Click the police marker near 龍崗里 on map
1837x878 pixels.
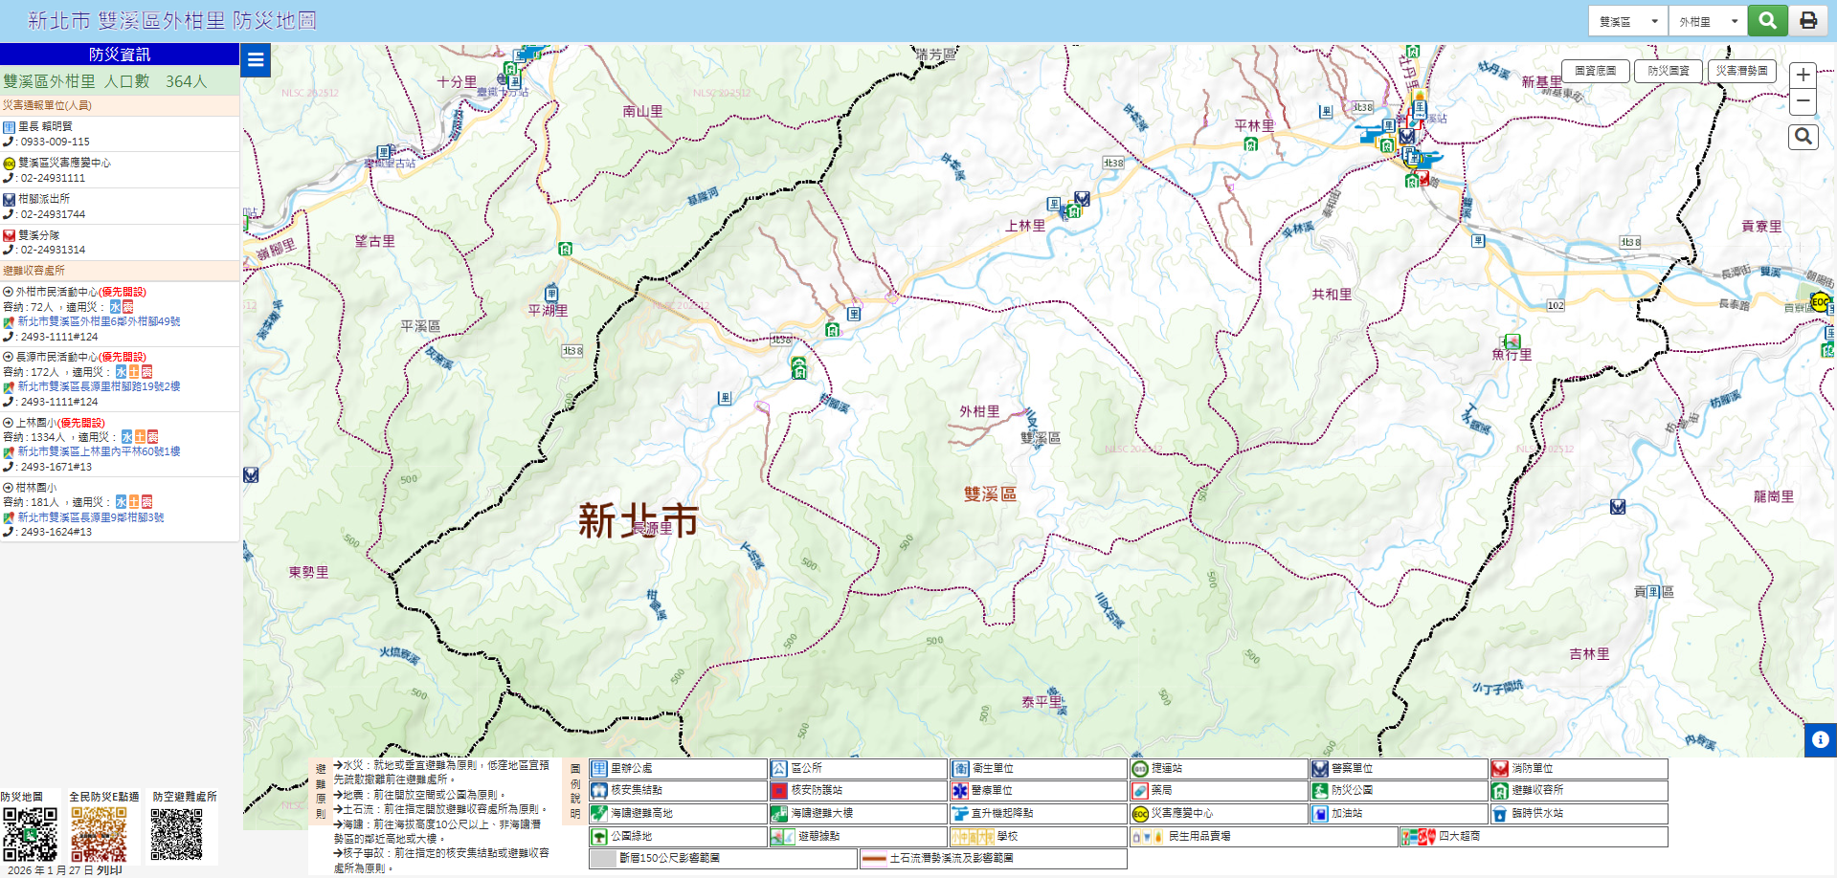pos(1618,507)
